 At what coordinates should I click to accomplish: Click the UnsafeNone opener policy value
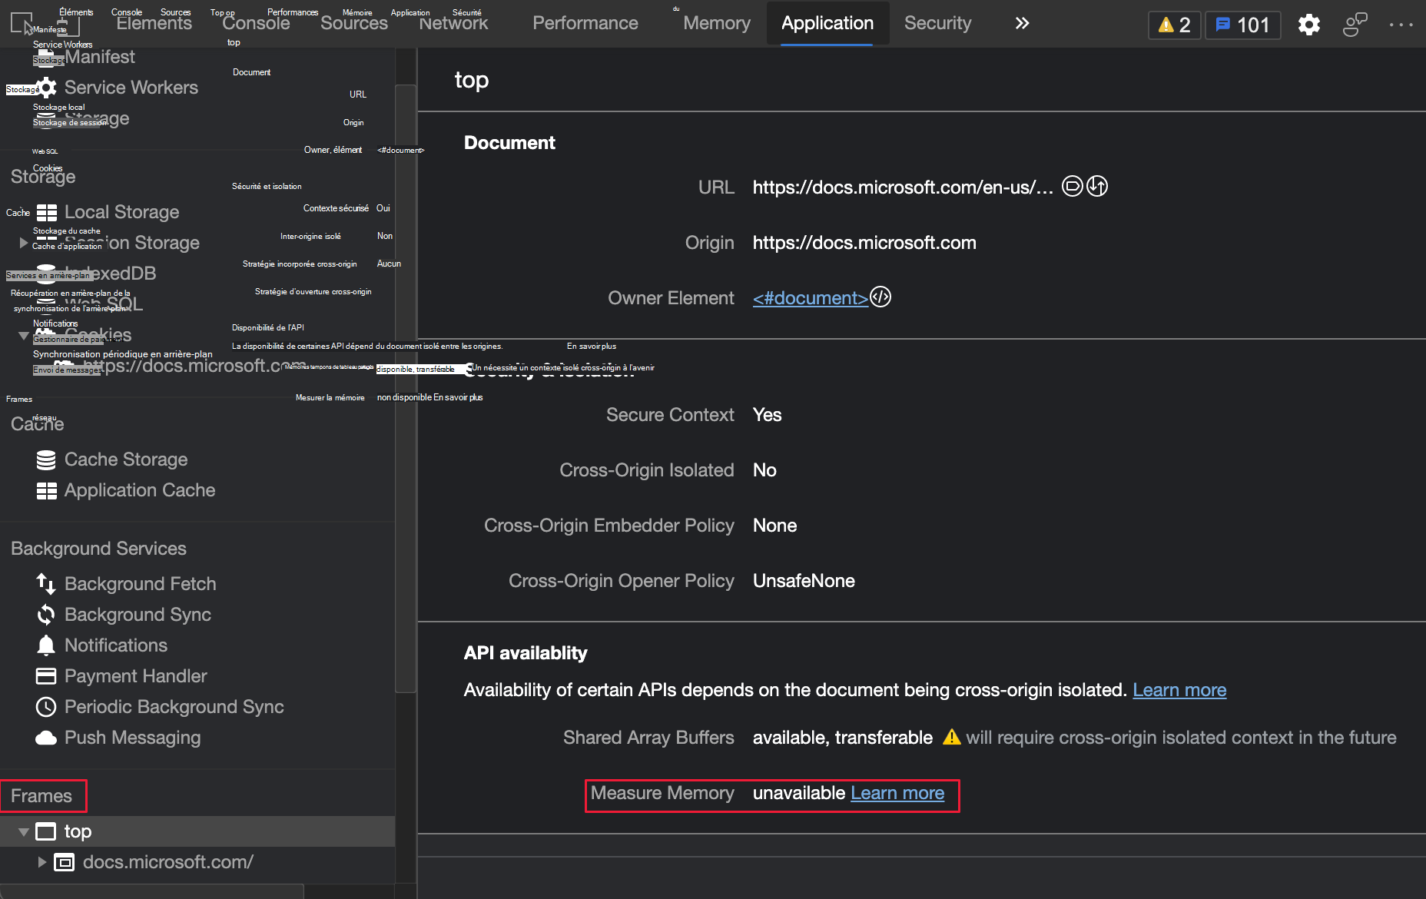pyautogui.click(x=804, y=581)
